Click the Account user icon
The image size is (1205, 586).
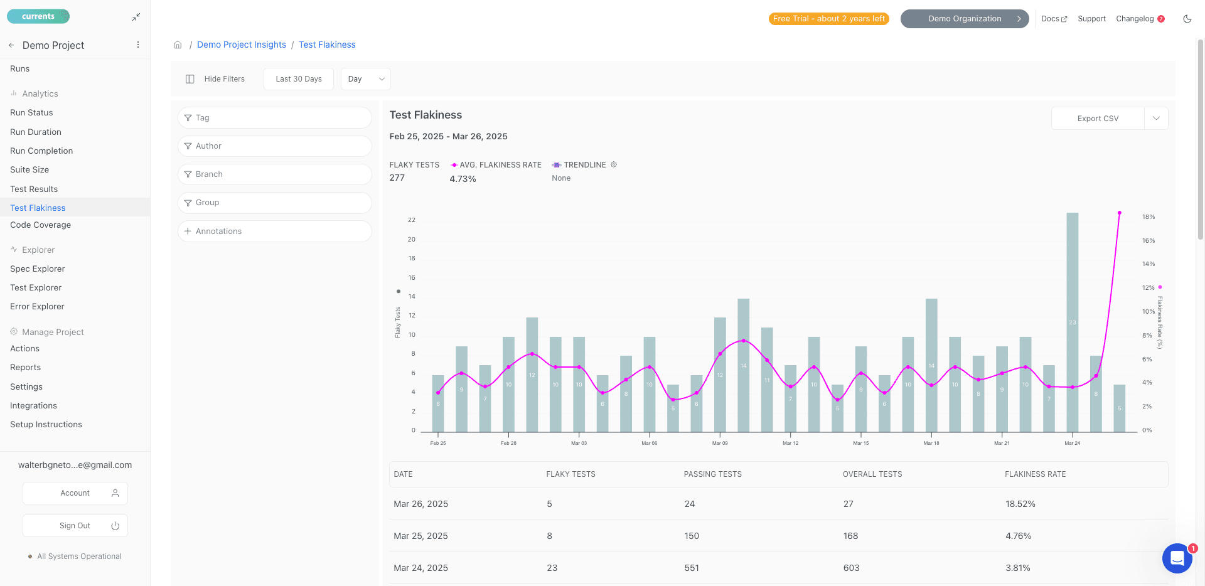[115, 493]
